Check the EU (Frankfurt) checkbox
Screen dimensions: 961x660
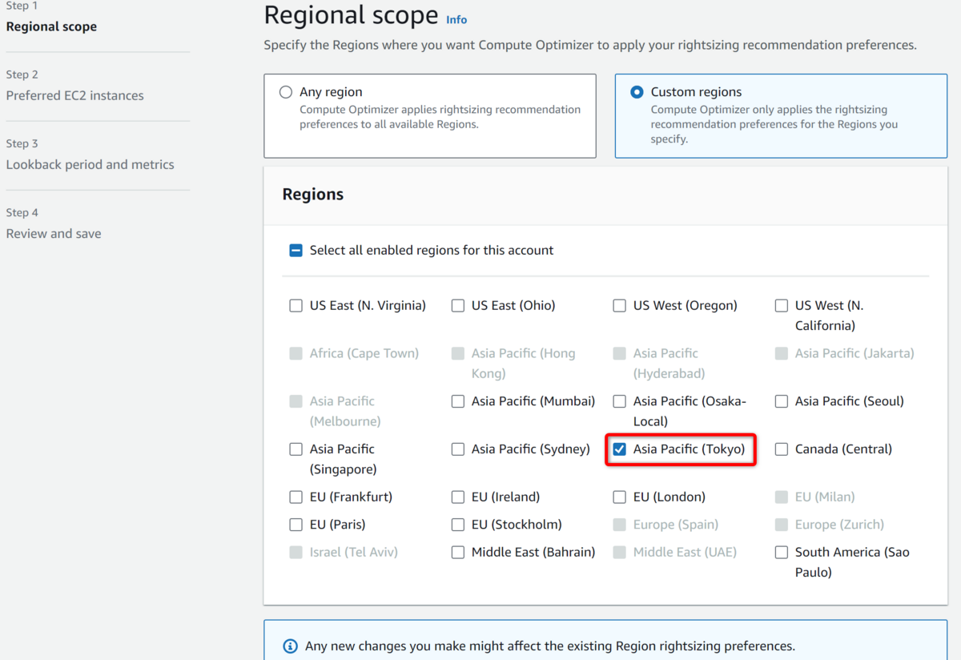(x=296, y=497)
